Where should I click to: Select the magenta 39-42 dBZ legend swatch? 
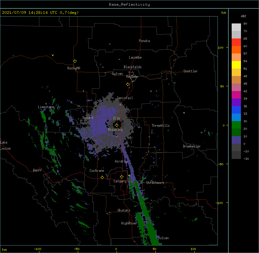(236, 95)
